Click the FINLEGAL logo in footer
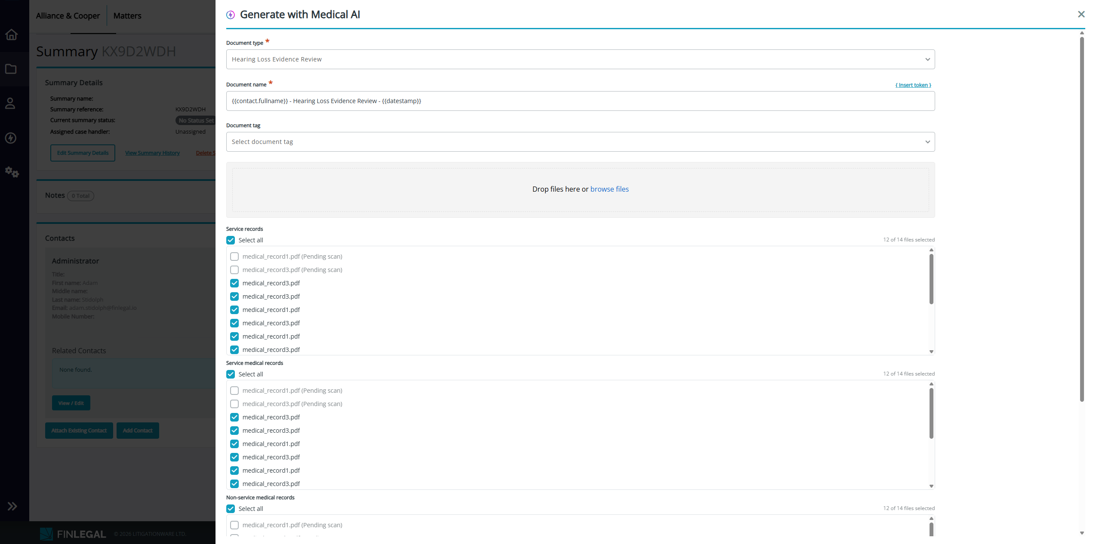1093x544 pixels. tap(73, 534)
